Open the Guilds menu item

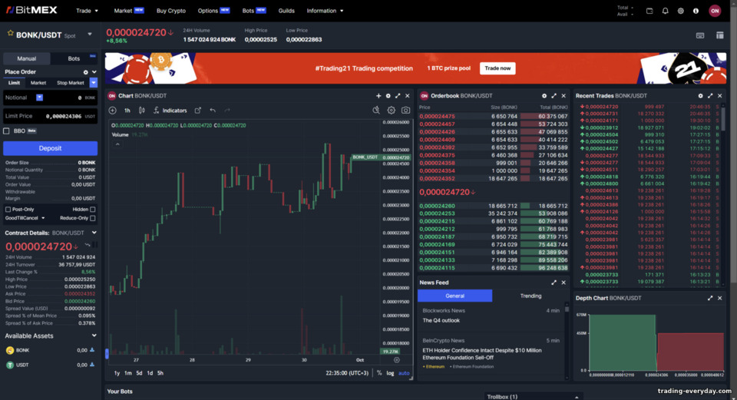click(286, 11)
